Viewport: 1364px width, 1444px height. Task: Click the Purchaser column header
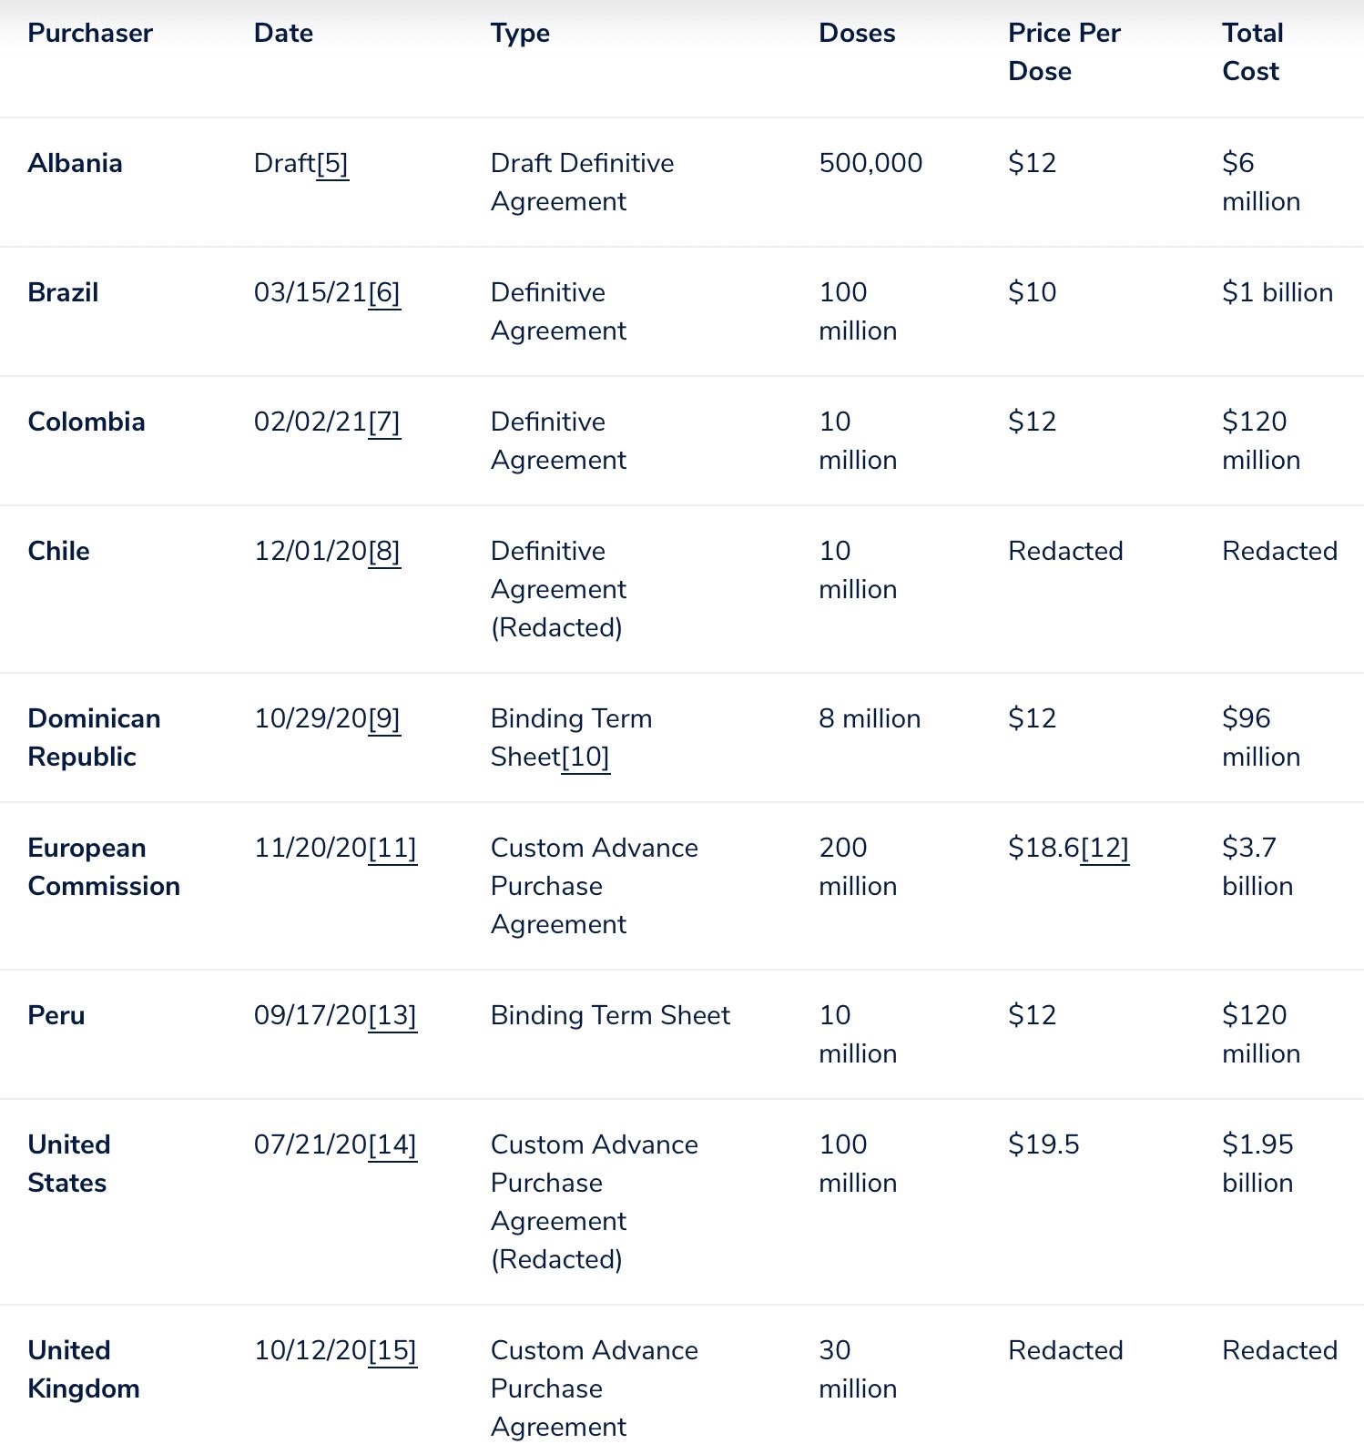90,34
